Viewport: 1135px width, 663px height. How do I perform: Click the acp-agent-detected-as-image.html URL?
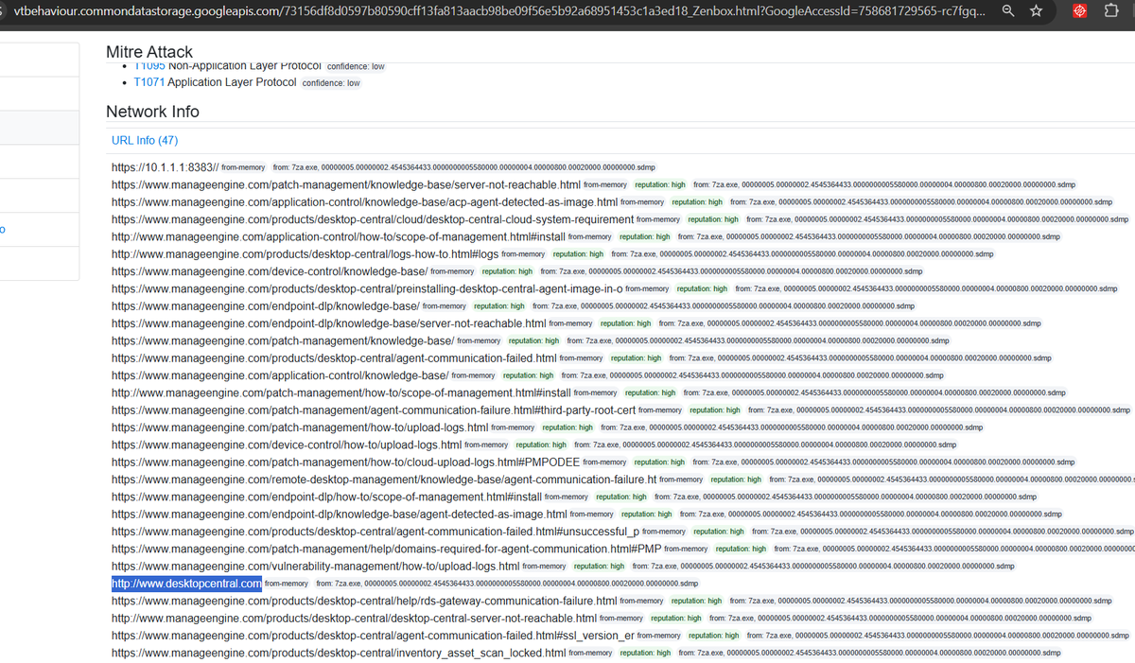click(x=364, y=201)
